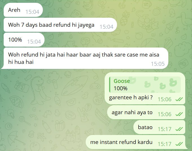Click the 'batao' message bubble
Viewport: 192px width, 151px height.
coord(159,127)
